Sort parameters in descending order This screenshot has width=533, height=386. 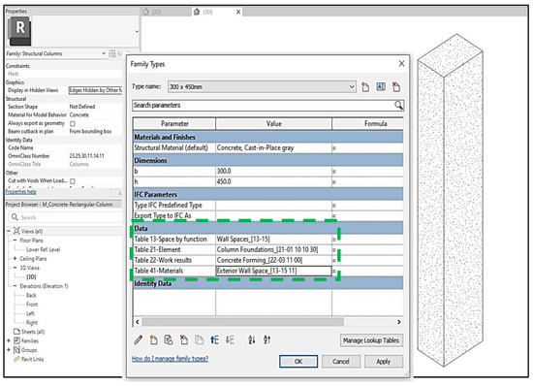pyautogui.click(x=267, y=339)
